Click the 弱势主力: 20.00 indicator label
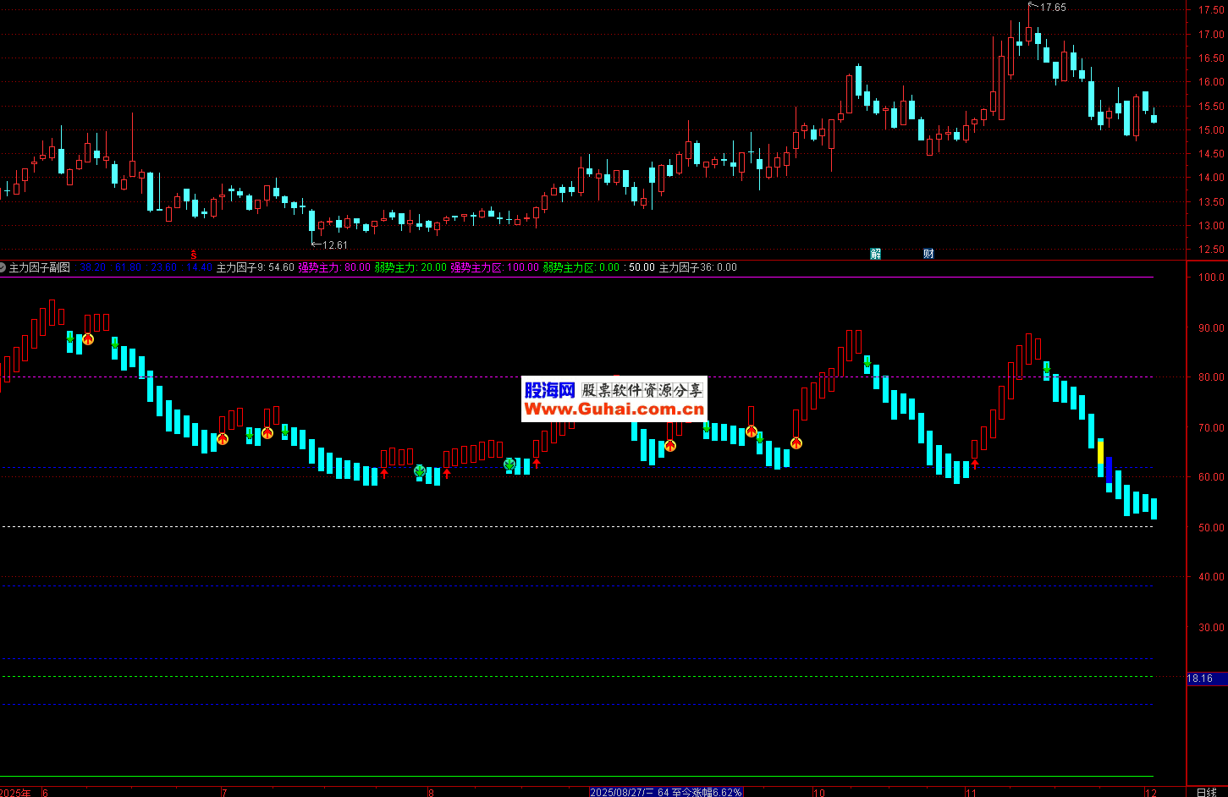This screenshot has height=797, width=1228. tap(410, 267)
